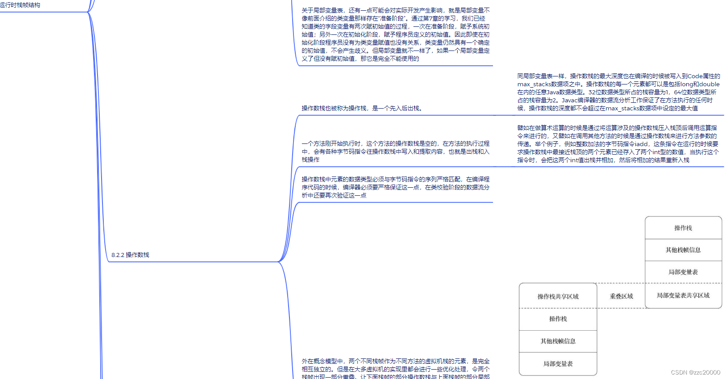Click 局部变量表 box in upper frame
The width and height of the screenshot is (727, 379).
coord(683,272)
